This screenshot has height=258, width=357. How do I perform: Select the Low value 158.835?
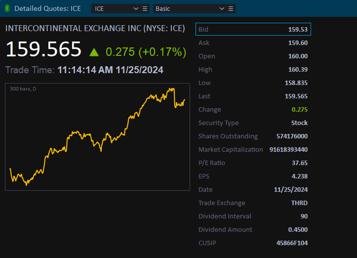tap(296, 83)
